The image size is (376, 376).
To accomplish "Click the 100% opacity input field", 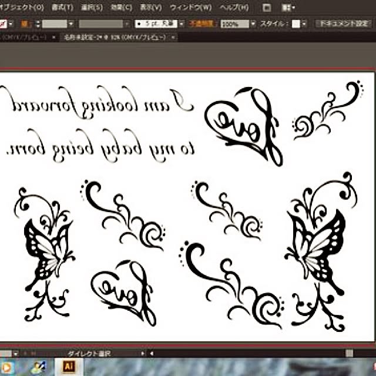I will click(235, 23).
